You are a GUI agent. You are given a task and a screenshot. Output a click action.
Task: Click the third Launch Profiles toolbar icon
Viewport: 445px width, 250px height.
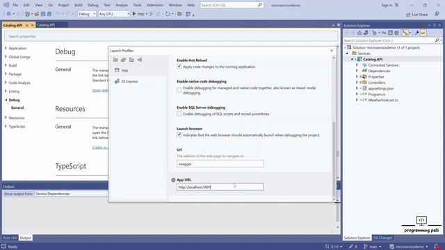pyautogui.click(x=131, y=60)
